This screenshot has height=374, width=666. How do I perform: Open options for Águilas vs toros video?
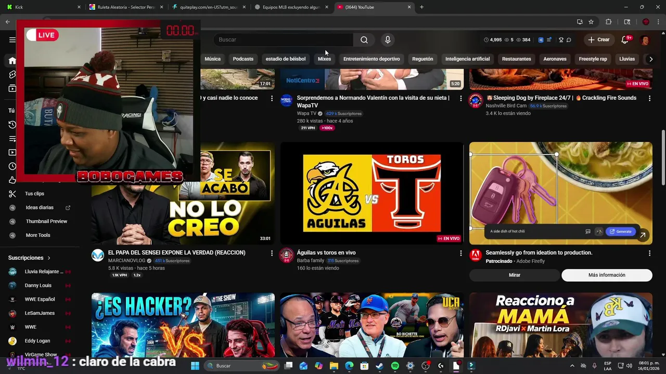click(x=460, y=253)
